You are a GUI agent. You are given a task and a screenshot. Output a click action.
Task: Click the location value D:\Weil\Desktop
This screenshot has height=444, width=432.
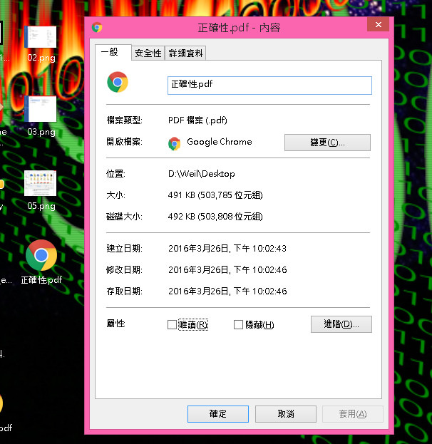point(202,174)
